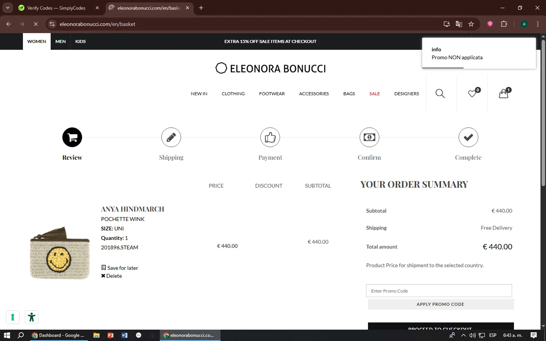
Task: Open the ANYA HINDMARCH product link
Action: coord(132,209)
